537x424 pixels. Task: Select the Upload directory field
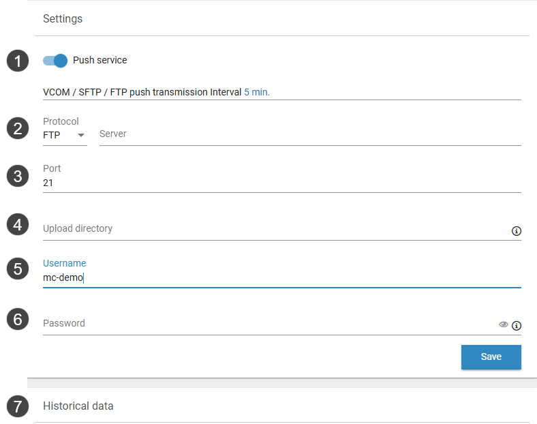tap(273, 229)
